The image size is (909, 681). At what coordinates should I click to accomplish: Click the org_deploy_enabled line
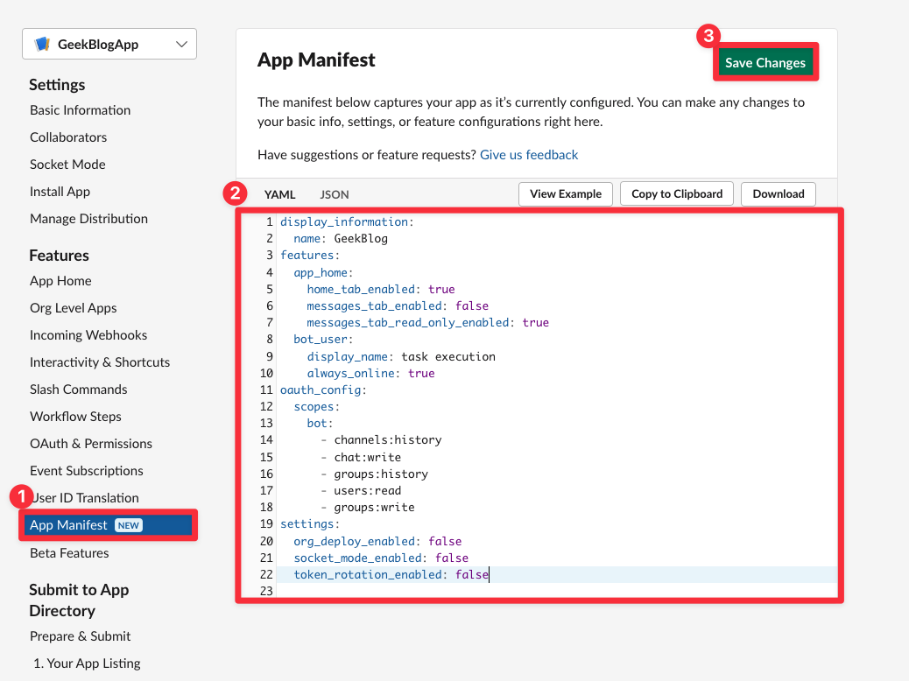click(377, 542)
